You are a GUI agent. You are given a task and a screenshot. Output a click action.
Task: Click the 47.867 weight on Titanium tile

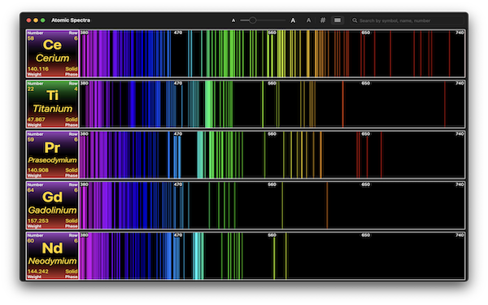pos(36,120)
